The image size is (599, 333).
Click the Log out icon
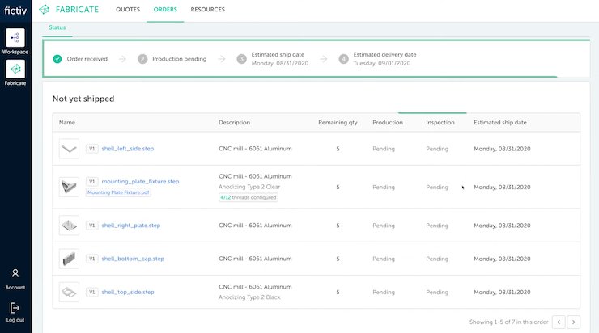tap(15, 307)
